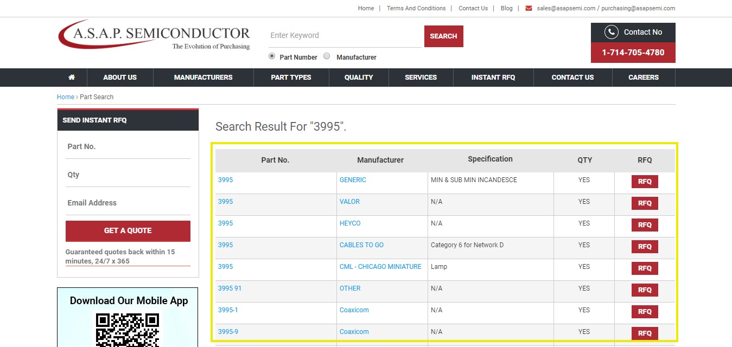The width and height of the screenshot is (732, 347).
Task: Open the home icon in the navigation bar
Action: coord(72,78)
